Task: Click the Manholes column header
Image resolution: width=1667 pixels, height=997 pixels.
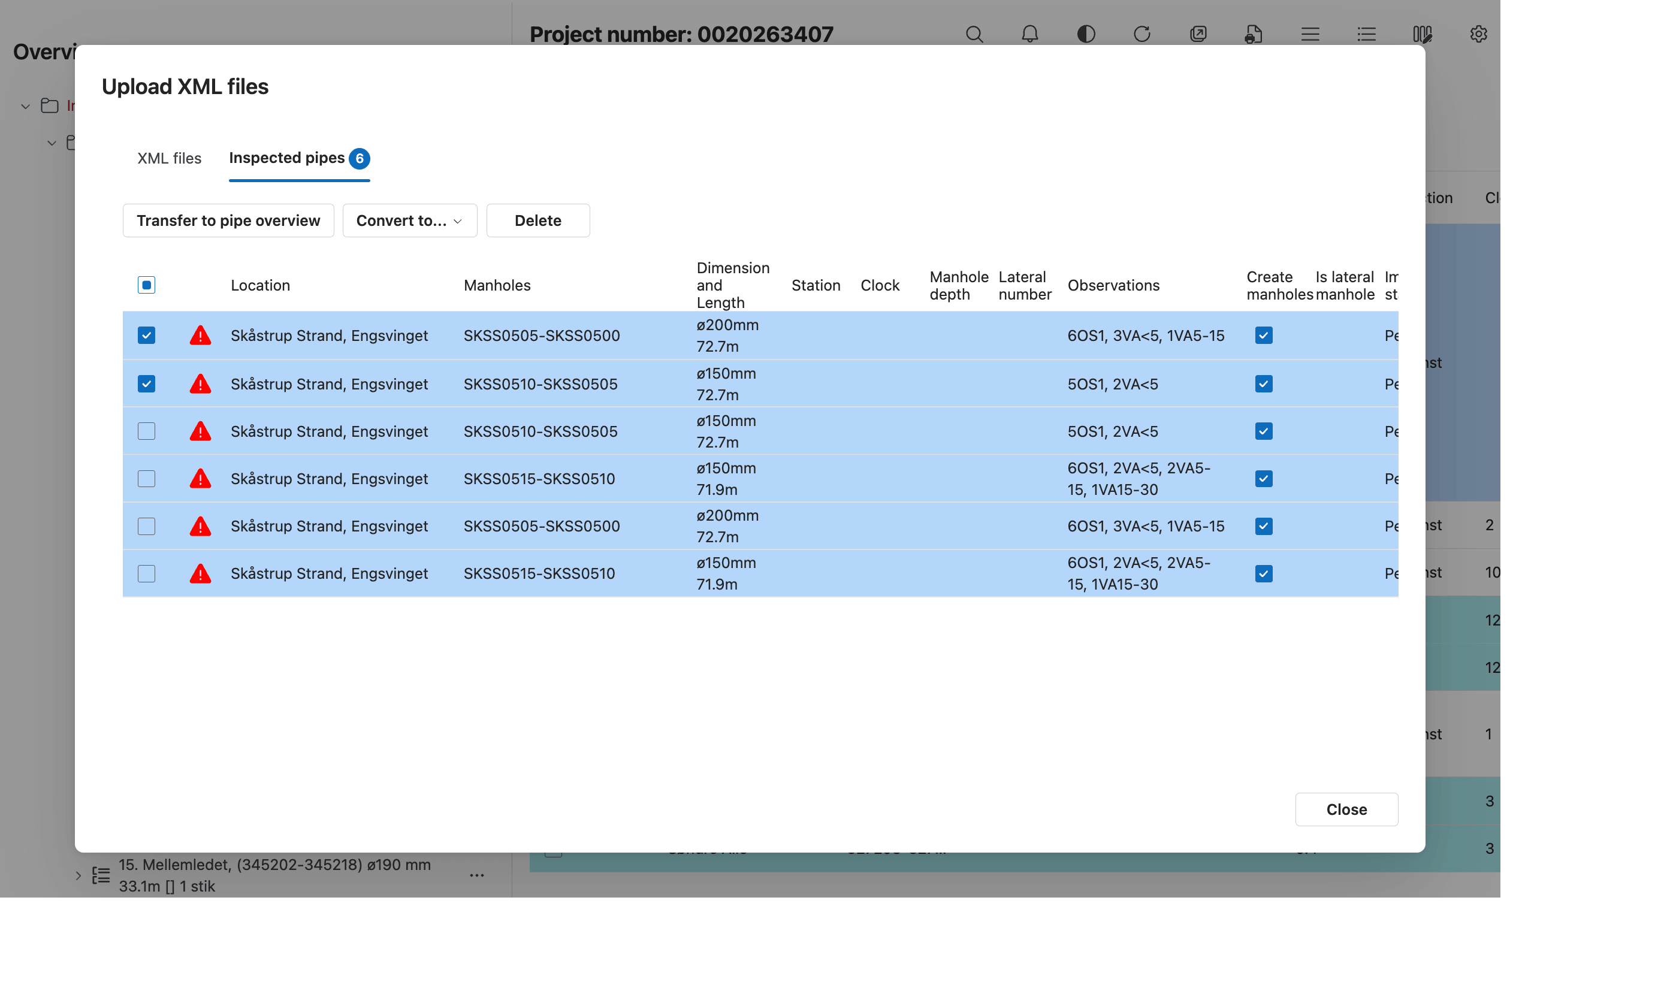Action: 497,286
